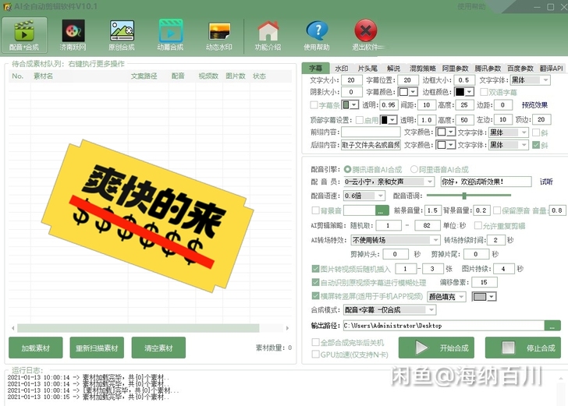Open 前缀内容 文字颜色 dropdown
This screenshot has height=406, width=568.
point(446,132)
